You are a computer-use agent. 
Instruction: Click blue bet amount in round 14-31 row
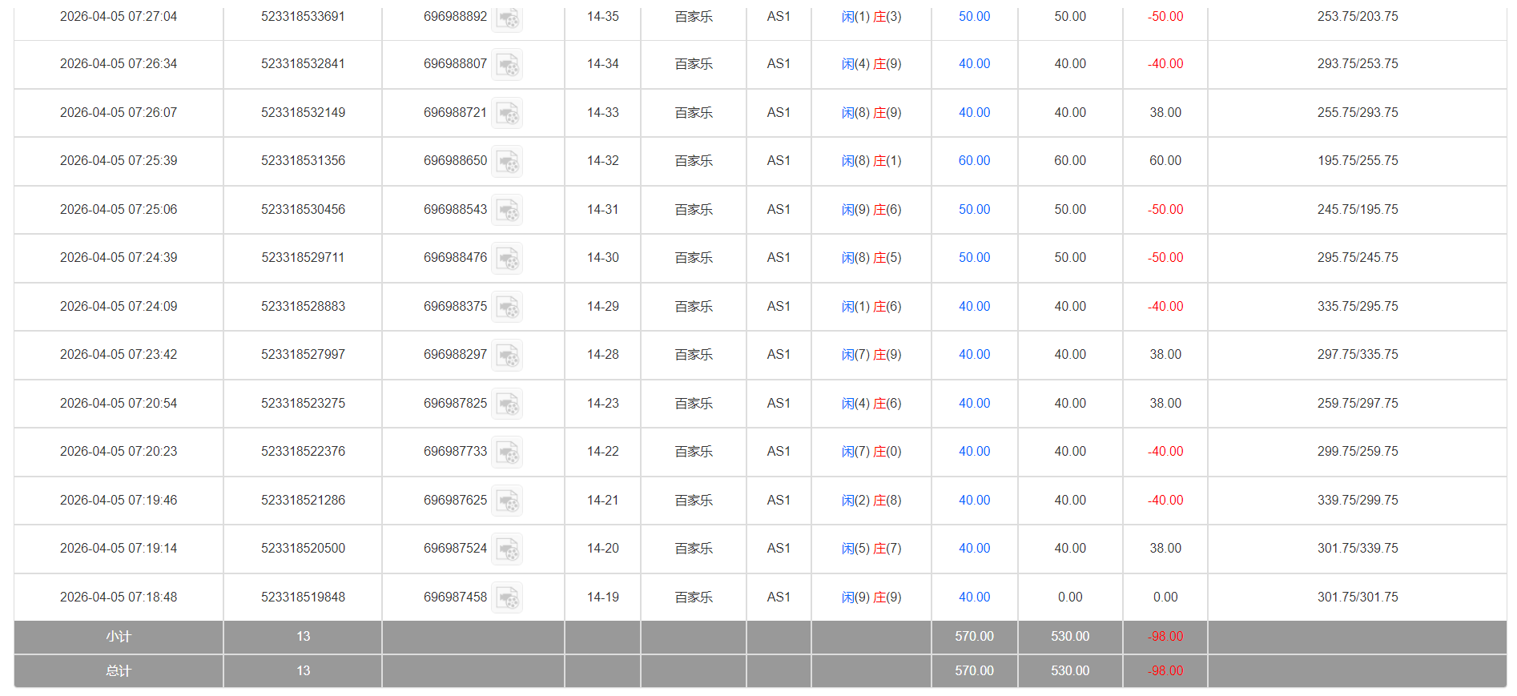974,210
